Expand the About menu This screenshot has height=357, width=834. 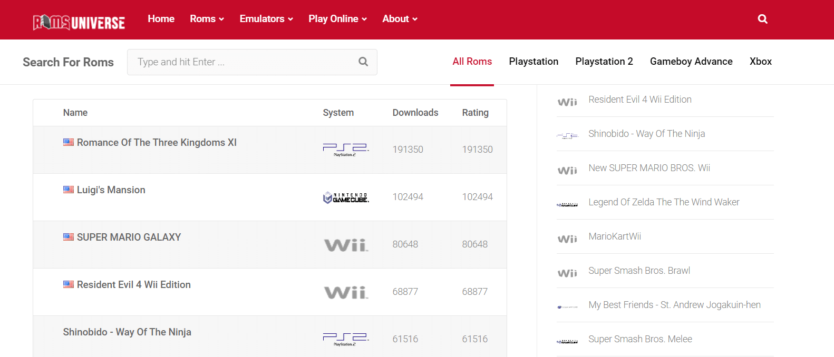click(400, 19)
